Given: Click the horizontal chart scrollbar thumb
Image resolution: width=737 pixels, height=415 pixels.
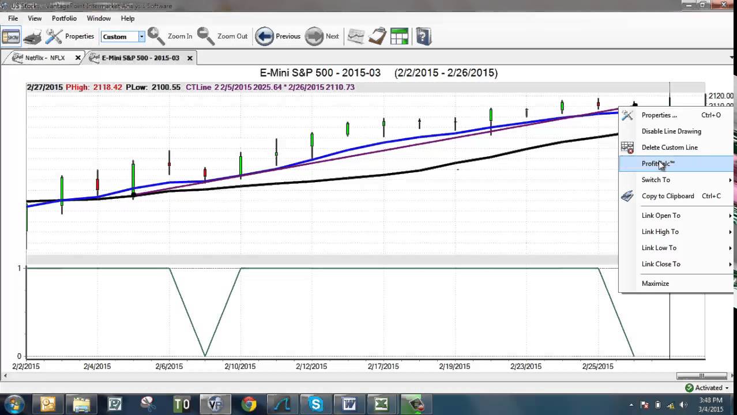Looking at the screenshot, I should 701,376.
